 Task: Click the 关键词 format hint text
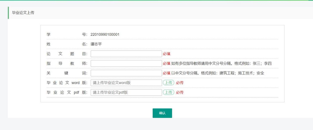(x=218, y=73)
